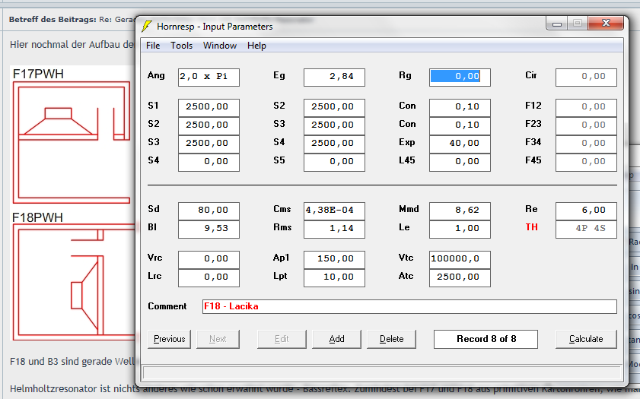Click the greyed-out Edit button
Viewport: 640px width, 399px height.
pos(282,339)
